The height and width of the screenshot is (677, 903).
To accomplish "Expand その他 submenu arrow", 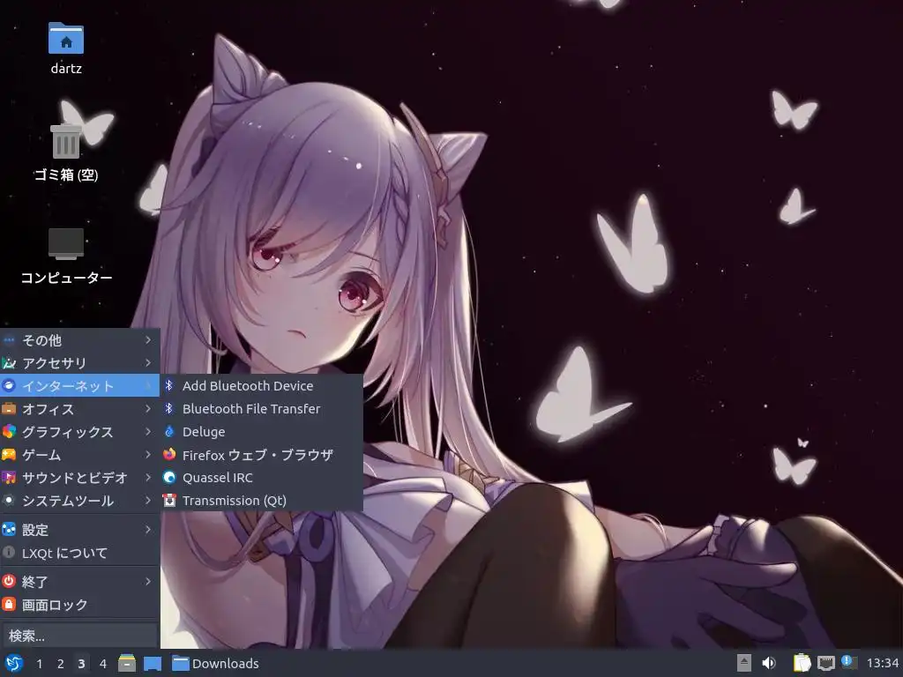I will pyautogui.click(x=148, y=340).
